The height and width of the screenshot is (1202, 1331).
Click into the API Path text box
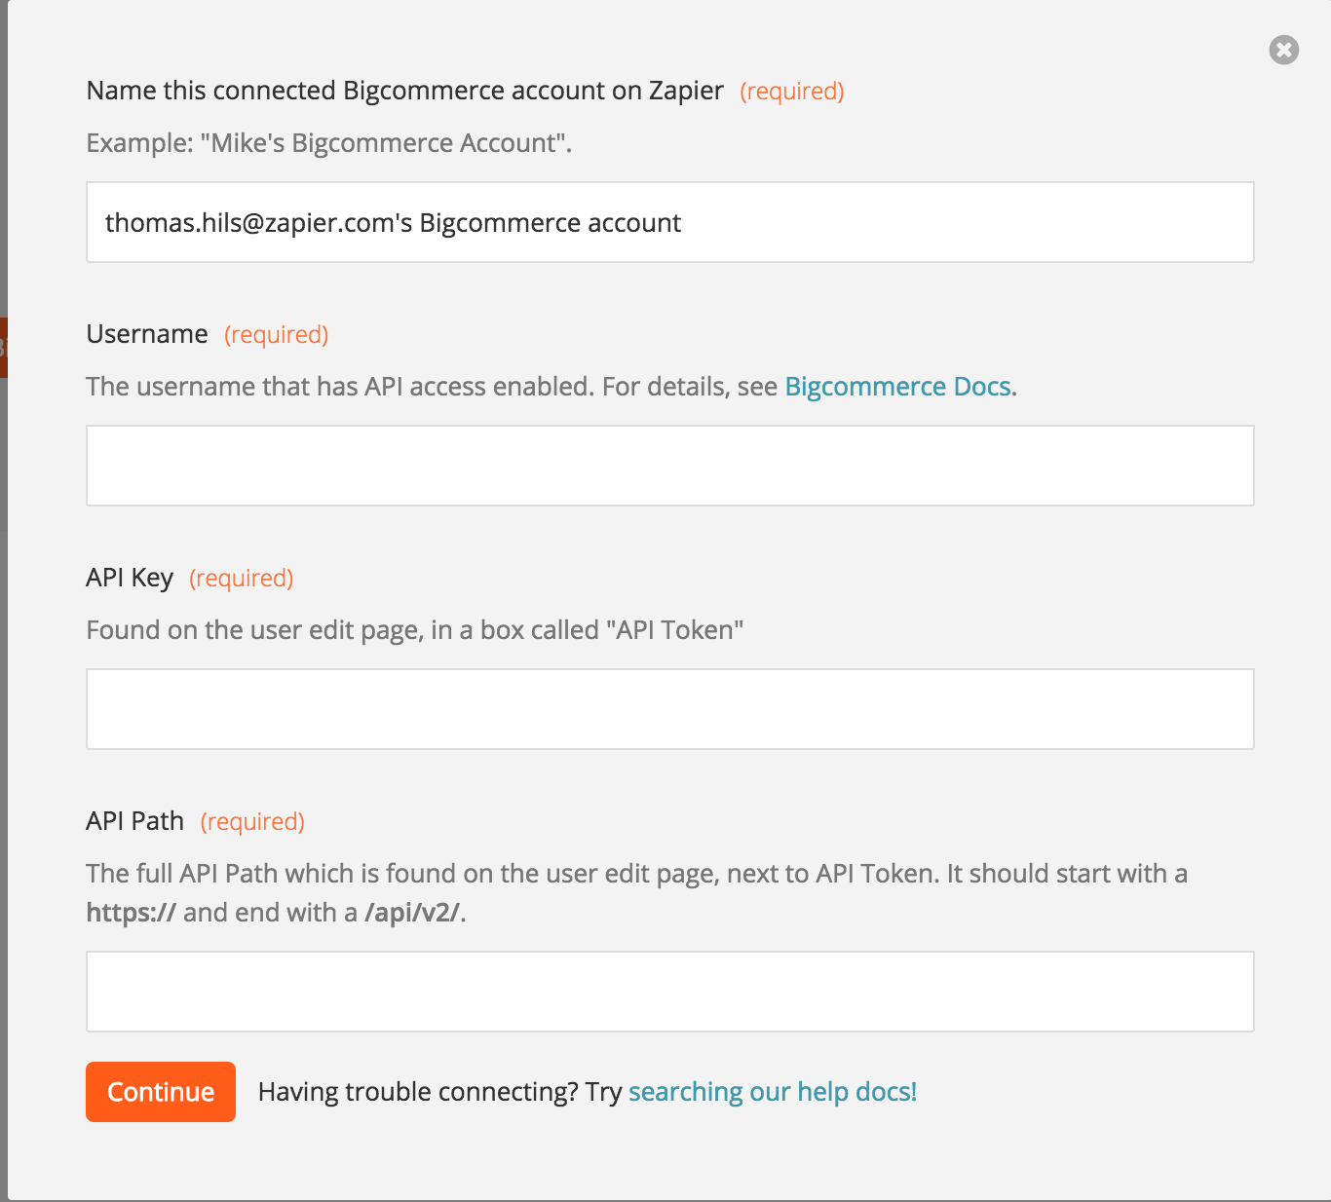coord(669,992)
